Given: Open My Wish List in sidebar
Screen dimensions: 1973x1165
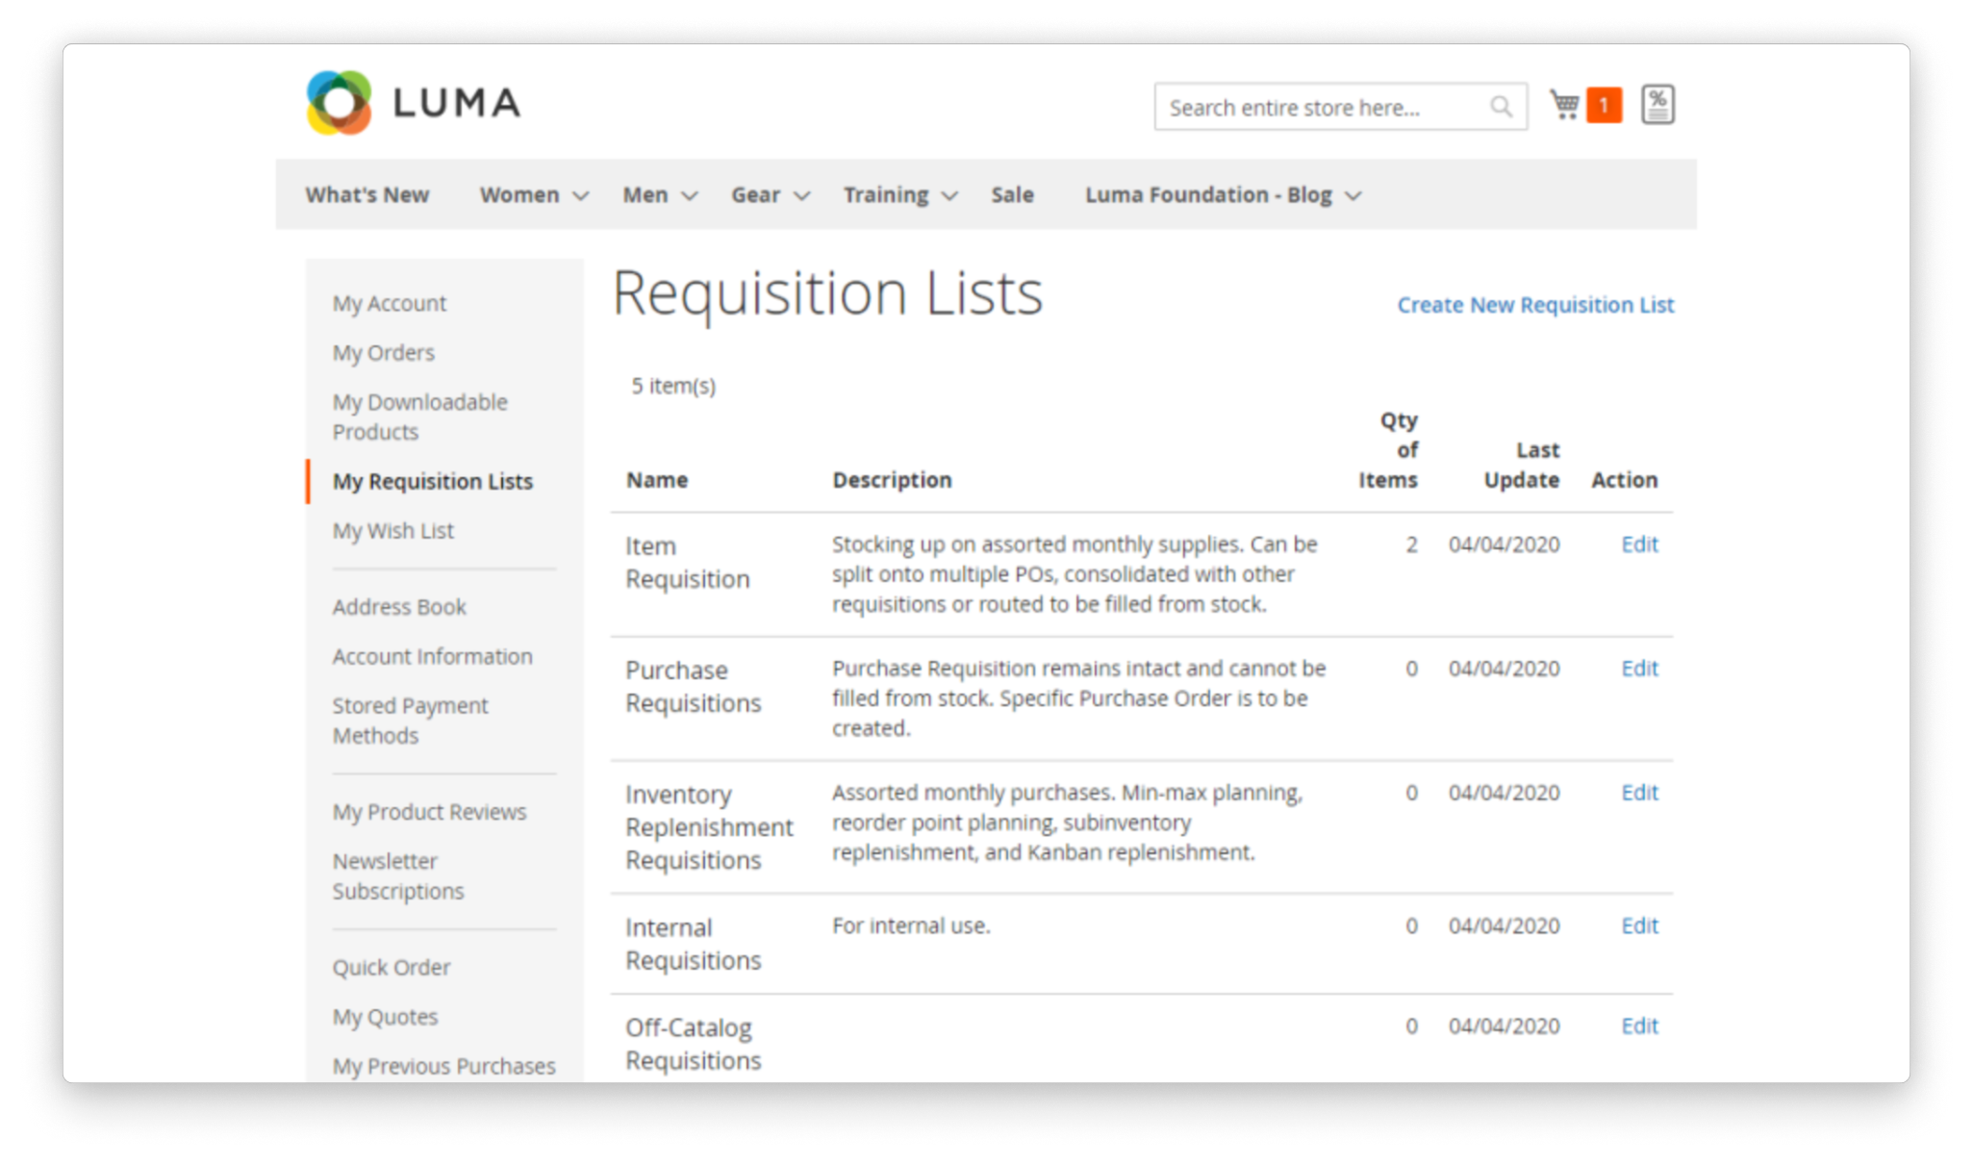Looking at the screenshot, I should coord(392,530).
